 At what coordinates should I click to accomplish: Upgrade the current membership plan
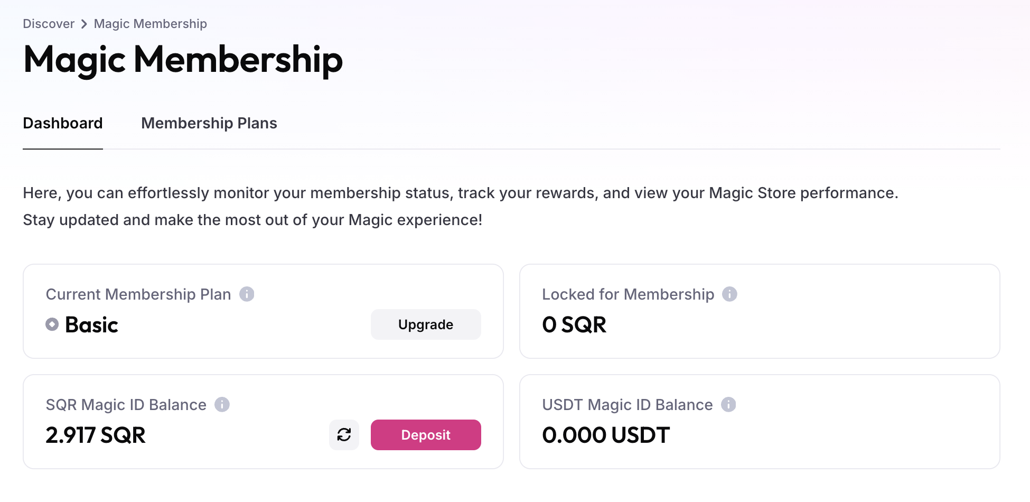coord(426,324)
